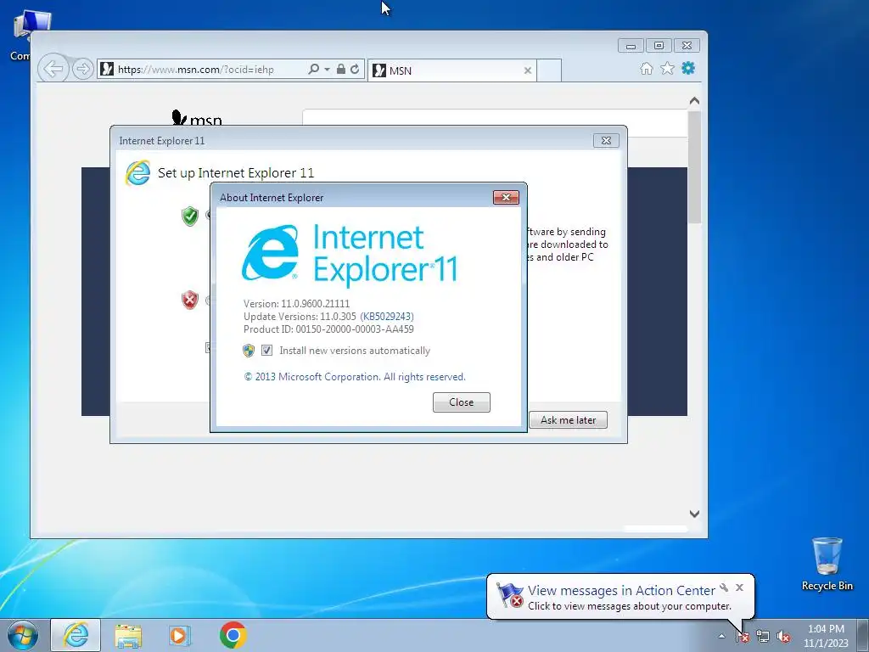Click the search magnifier in address bar
The width and height of the screenshot is (869, 652).
click(313, 70)
